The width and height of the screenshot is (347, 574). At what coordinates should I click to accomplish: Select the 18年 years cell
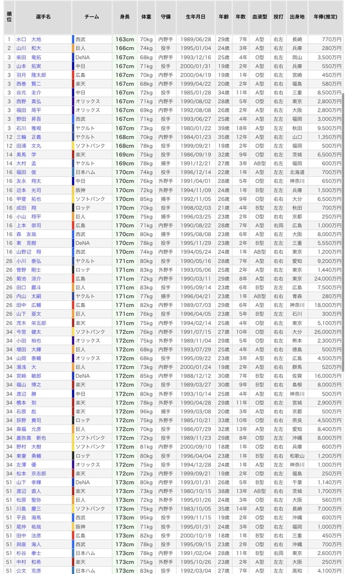click(241, 128)
